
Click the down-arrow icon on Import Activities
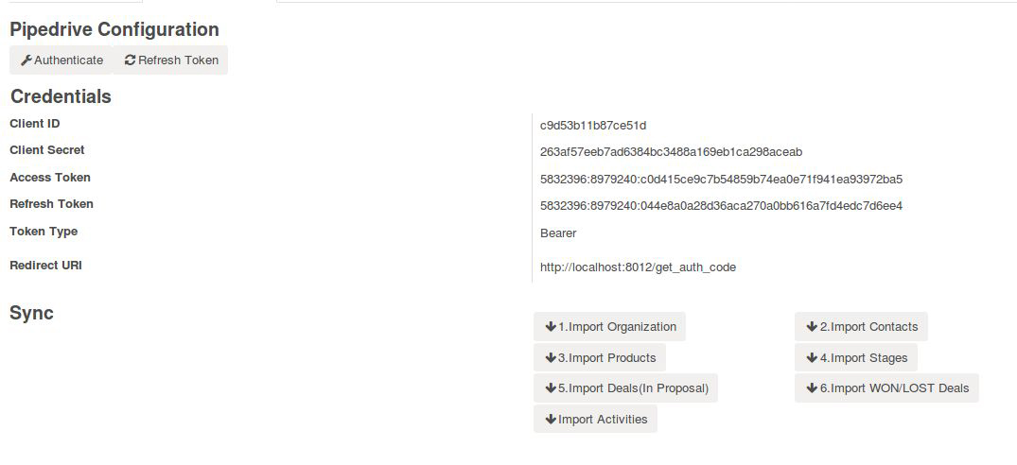[x=551, y=419]
